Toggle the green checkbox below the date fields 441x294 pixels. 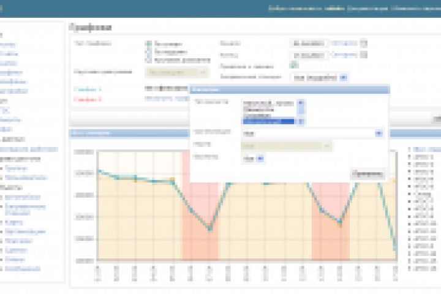(x=293, y=65)
